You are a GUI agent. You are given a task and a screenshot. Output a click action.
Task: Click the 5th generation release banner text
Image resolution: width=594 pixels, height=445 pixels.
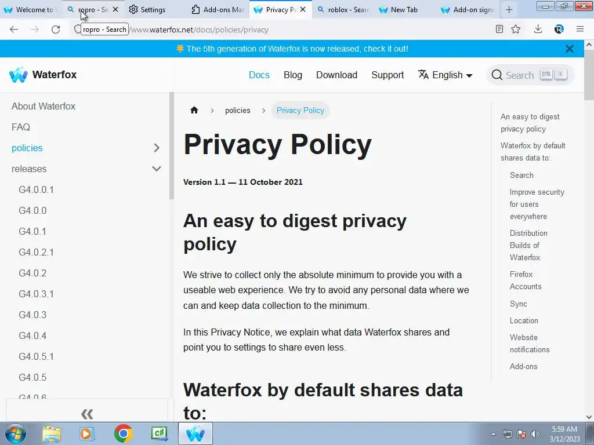[x=297, y=49]
